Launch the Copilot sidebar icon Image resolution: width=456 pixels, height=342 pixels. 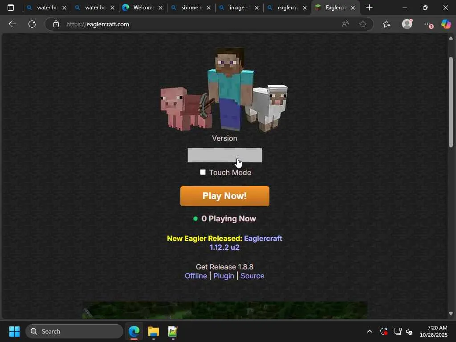click(446, 24)
